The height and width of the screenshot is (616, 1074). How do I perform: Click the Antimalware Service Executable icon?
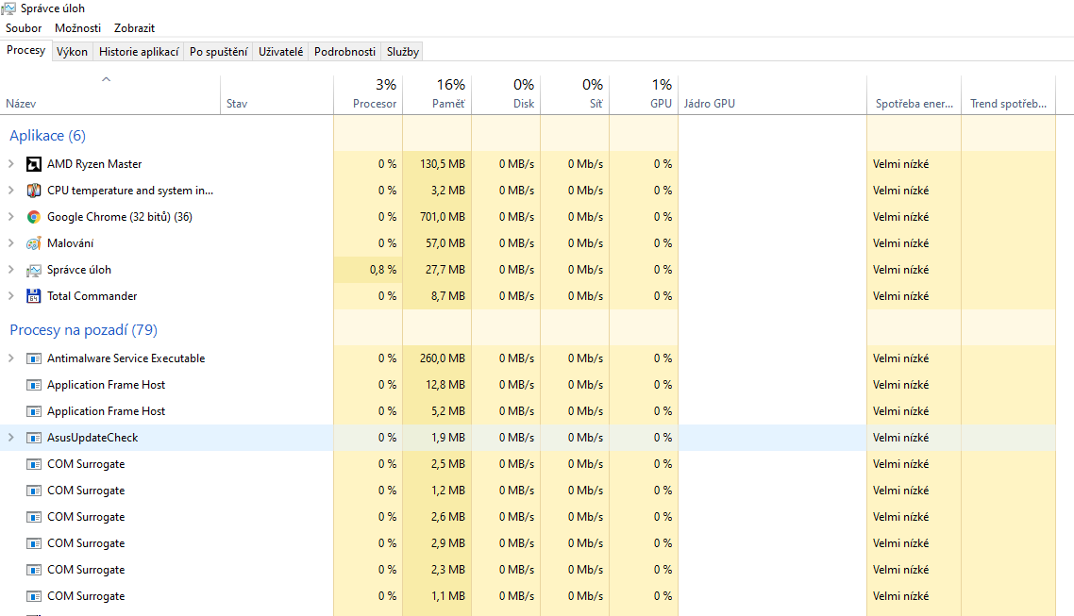coord(34,358)
